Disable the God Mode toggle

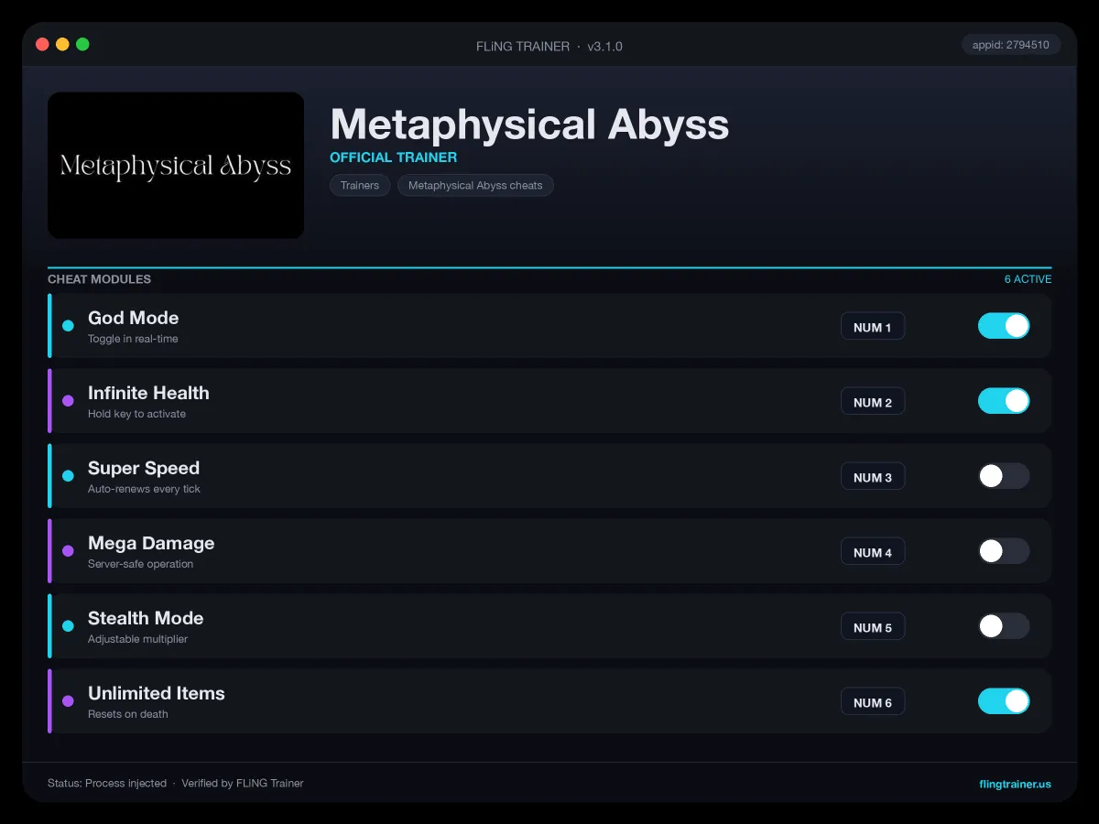[x=1004, y=326]
